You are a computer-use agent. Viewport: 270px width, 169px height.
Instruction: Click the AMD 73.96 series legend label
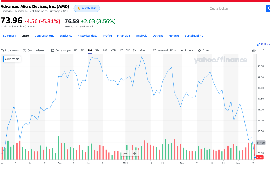(12, 59)
